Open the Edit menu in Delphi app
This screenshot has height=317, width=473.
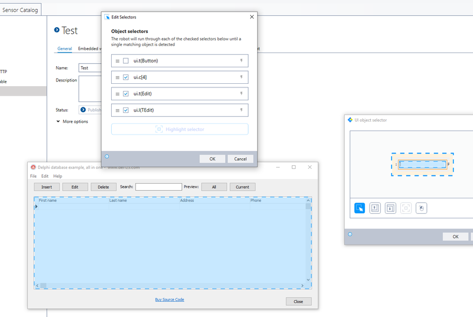point(44,176)
